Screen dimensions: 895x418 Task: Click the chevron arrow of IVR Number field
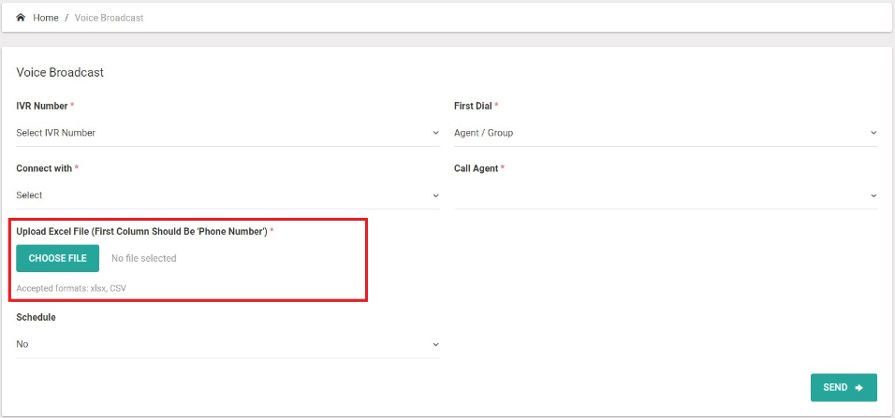435,133
